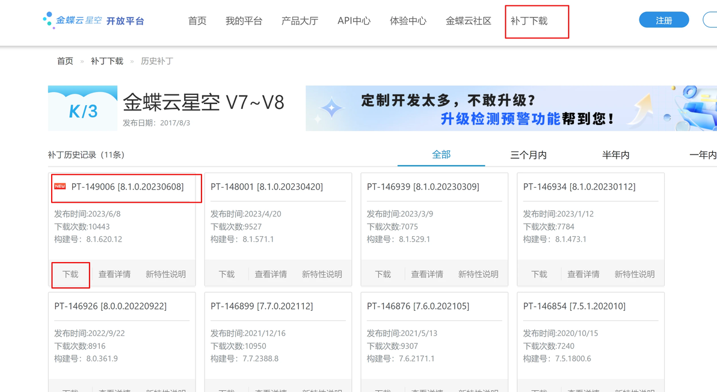
Task: Click 查看详情 for PT-146934
Action: [x=583, y=274]
